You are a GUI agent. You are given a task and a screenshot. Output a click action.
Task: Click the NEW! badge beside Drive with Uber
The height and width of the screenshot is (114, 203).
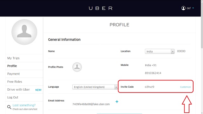pos(38,90)
